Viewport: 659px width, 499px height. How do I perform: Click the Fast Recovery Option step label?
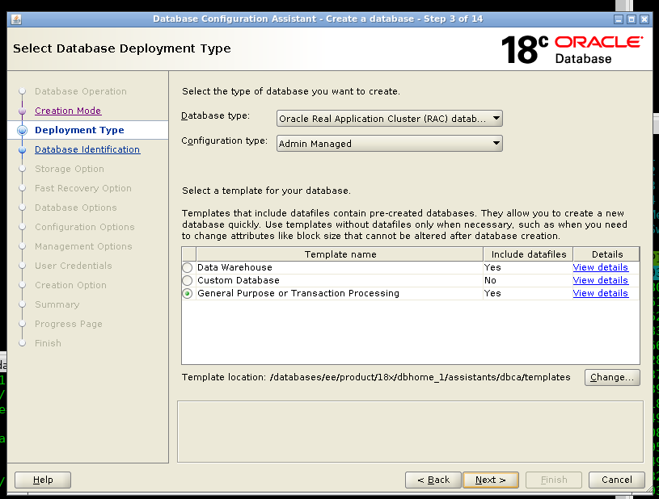(x=83, y=188)
